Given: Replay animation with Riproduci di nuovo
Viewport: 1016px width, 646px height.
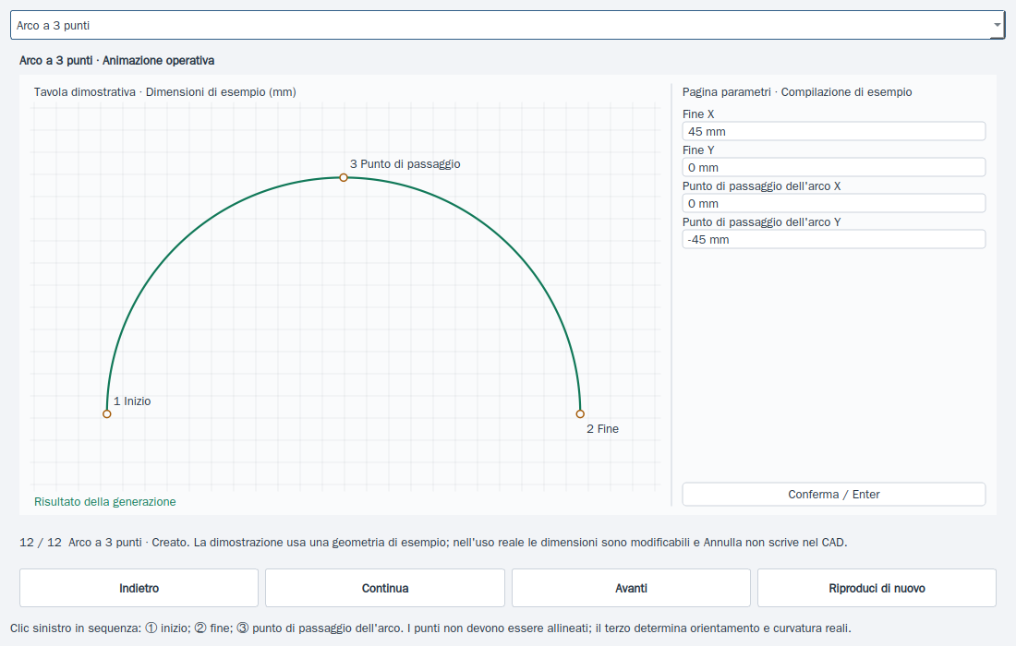Looking at the screenshot, I should [877, 588].
